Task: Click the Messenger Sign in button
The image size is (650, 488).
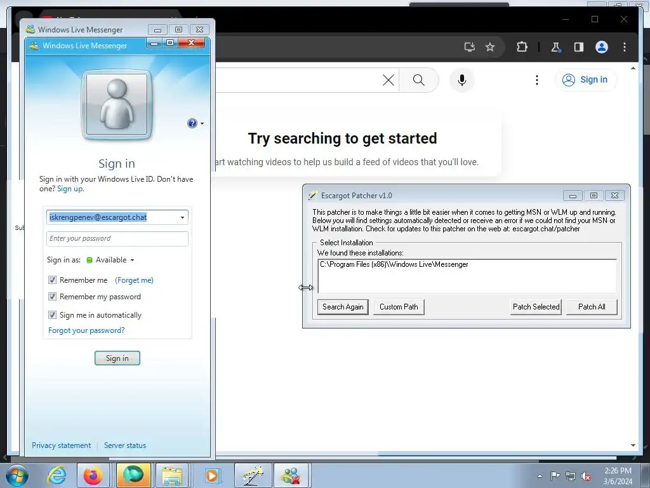Action: tap(117, 358)
